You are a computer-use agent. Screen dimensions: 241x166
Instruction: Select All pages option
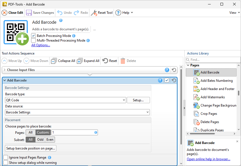tap(31, 132)
